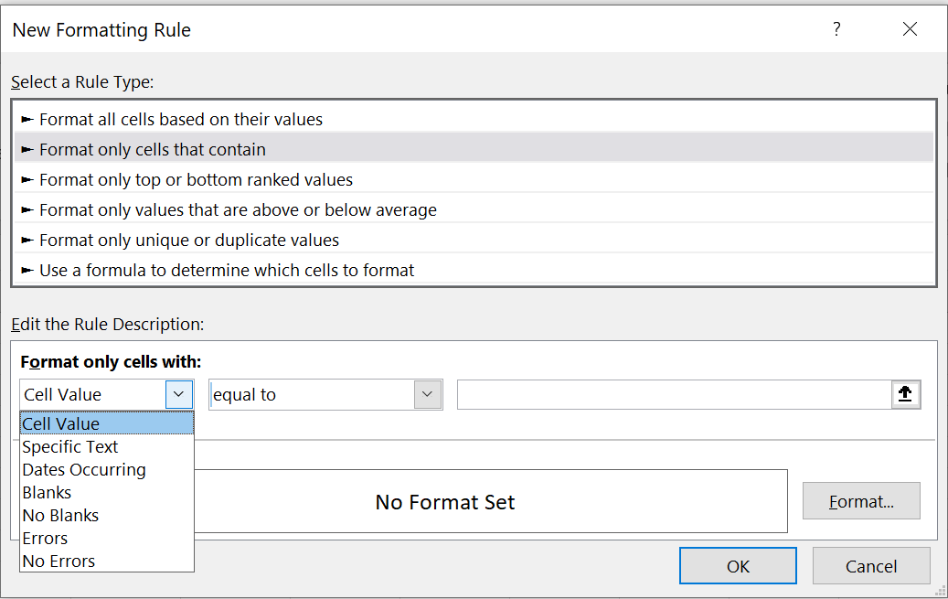Select 'Errors' in the list
Screen dimensions: 948x599
coord(45,538)
